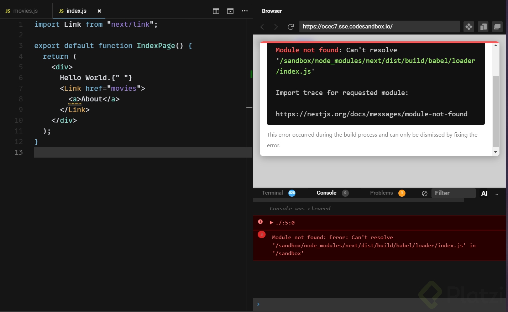Click the four-diamond icon beside the address bar
Screen dimensions: 508x312
pos(469,27)
